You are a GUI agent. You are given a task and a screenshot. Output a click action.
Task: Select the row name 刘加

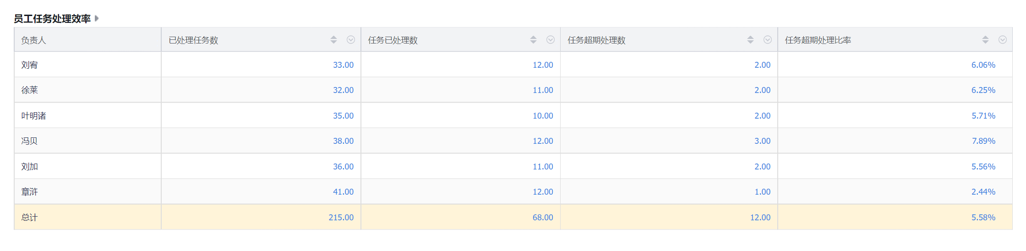pos(29,167)
